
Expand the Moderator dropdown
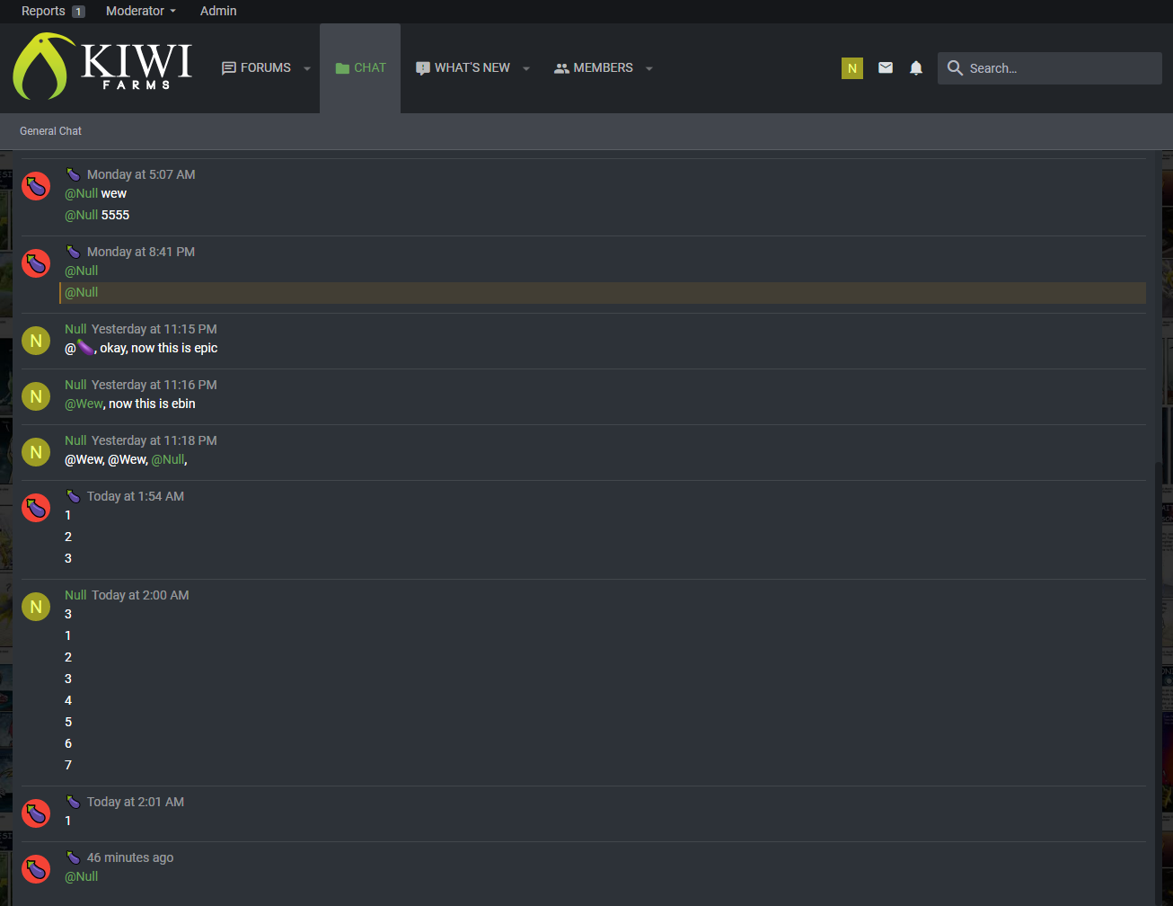click(141, 11)
